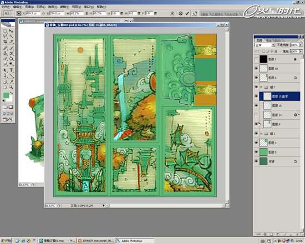Viewport: 305px width, 244px height.
Task: Select the Eyedropper tool
Action: coord(11,82)
